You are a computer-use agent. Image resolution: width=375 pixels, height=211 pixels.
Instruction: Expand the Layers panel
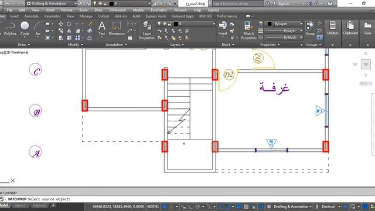click(x=177, y=45)
